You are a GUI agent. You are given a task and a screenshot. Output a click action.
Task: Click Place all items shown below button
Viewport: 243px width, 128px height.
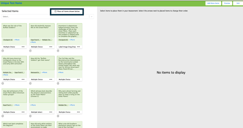tap(67, 11)
